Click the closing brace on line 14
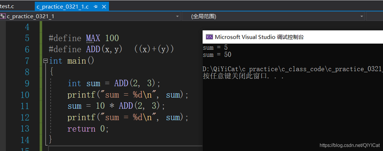The image size is (383, 151). click(x=50, y=139)
